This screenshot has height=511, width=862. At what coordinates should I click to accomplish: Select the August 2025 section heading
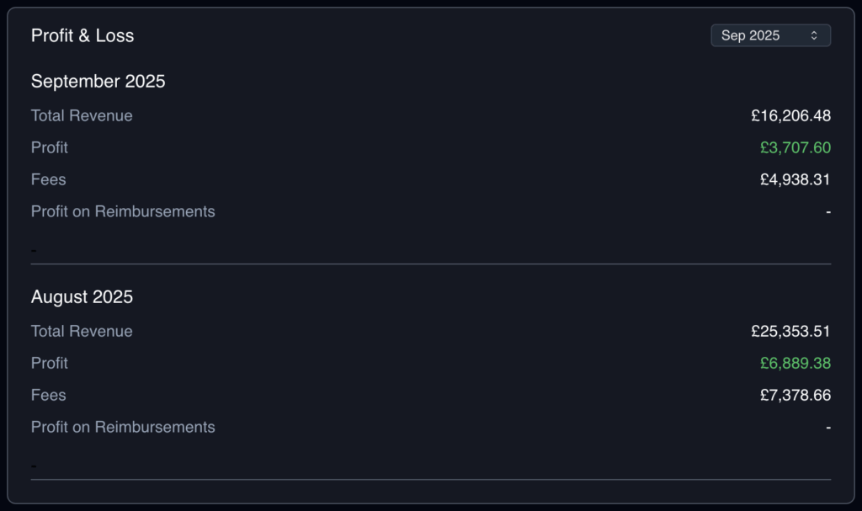point(82,297)
